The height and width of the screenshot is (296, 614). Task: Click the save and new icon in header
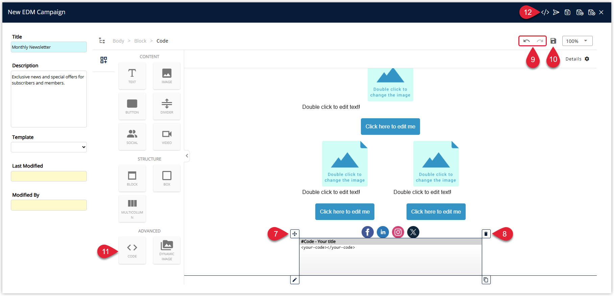coord(580,13)
